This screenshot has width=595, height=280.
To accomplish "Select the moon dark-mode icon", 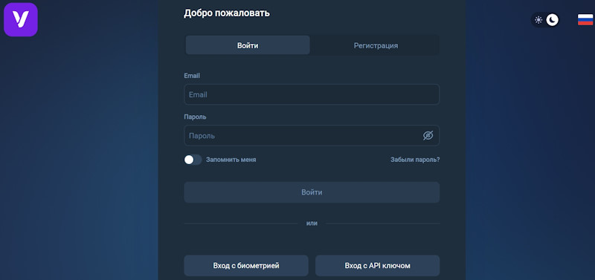I will [x=553, y=20].
